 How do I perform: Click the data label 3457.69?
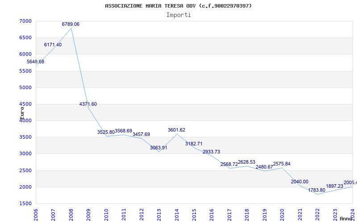pos(141,134)
